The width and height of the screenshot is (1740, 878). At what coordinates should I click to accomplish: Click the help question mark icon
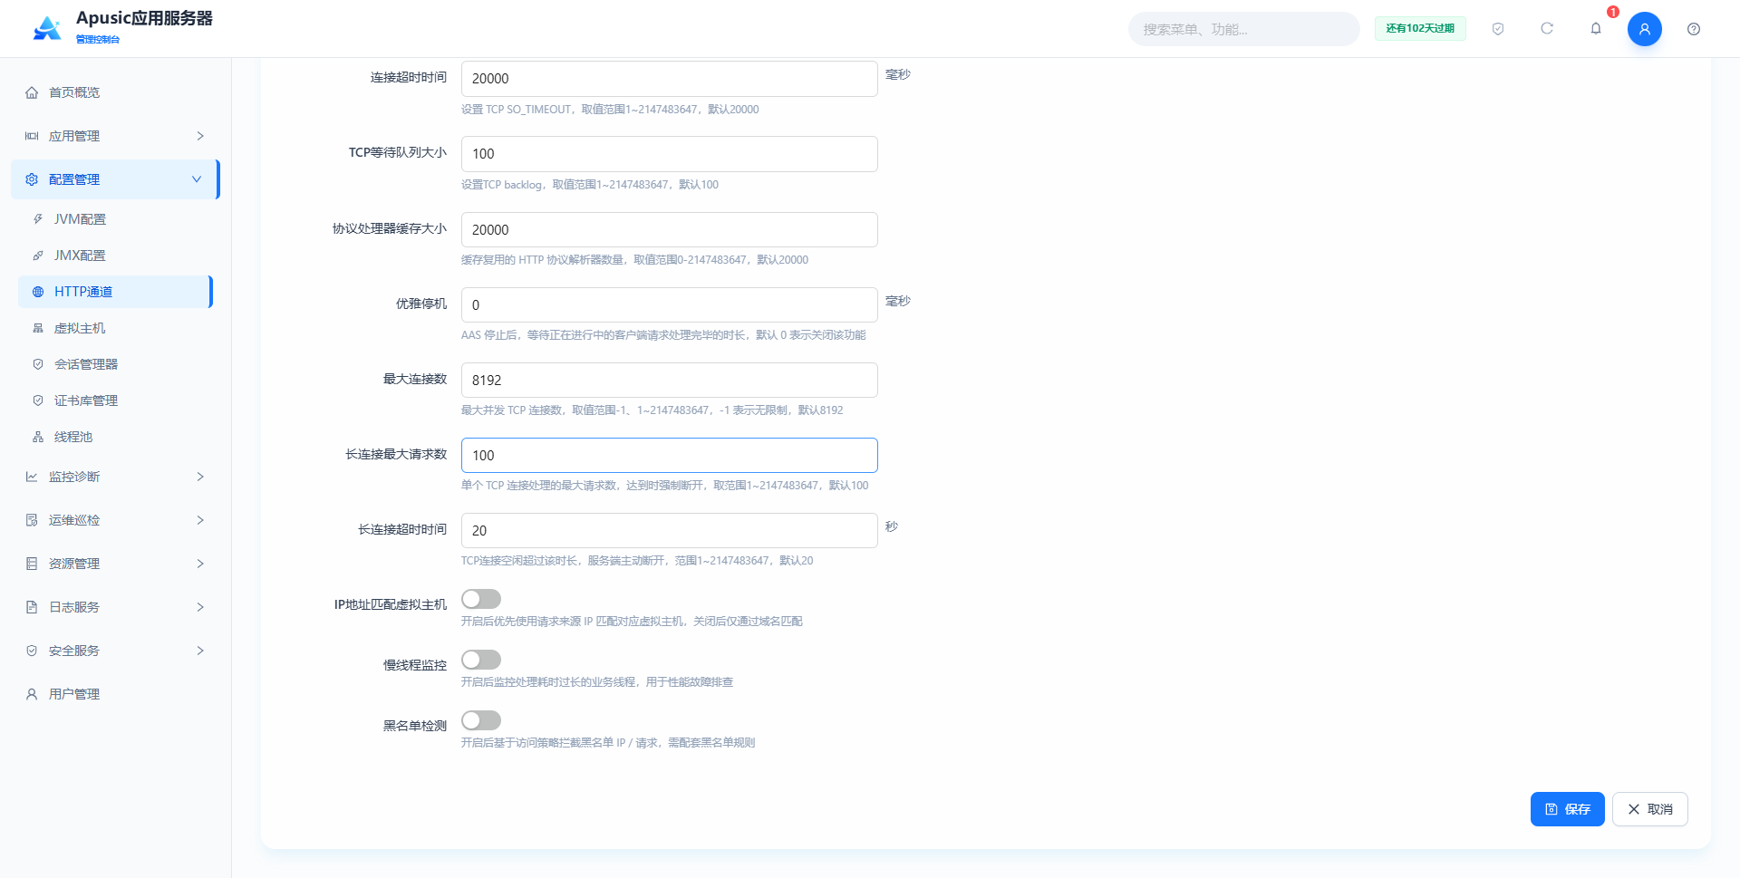[1694, 29]
